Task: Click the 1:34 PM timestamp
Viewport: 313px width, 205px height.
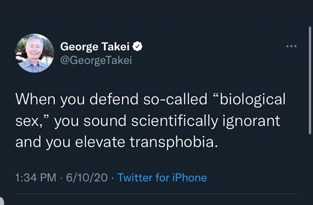Action: point(36,178)
